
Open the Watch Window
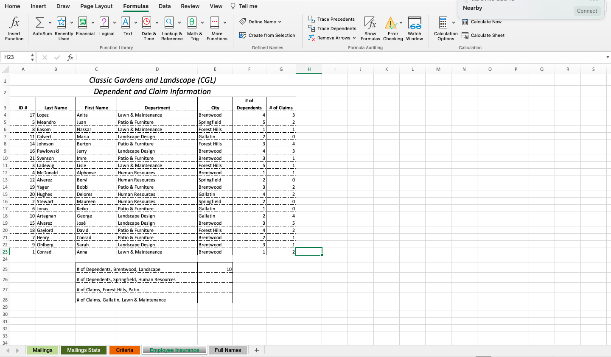tap(415, 28)
